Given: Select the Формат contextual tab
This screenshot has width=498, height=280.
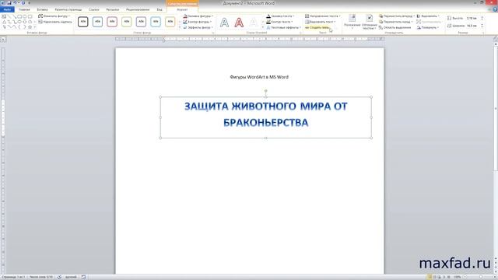Looking at the screenshot, I should 182,9.
